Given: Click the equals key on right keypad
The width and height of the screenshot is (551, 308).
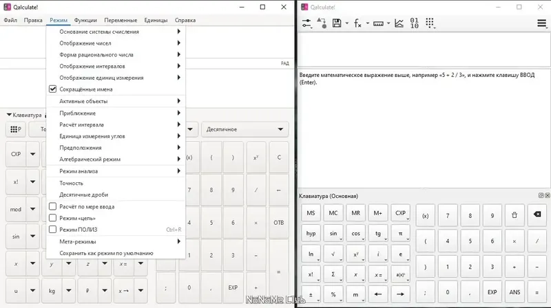Looking at the screenshot, I should tap(537, 292).
